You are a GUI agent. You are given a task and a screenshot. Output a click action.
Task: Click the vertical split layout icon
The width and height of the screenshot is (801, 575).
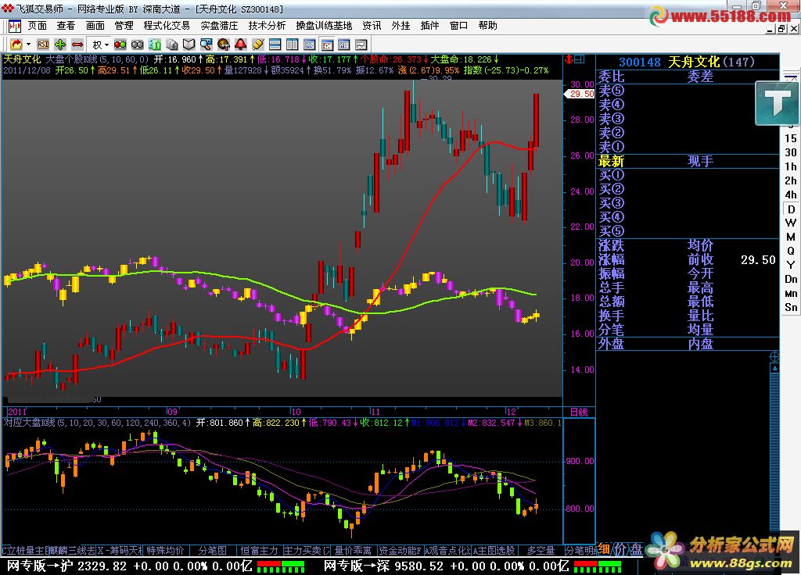point(293,45)
